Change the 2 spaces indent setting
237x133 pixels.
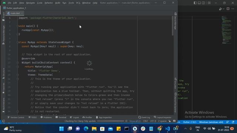click(x=162, y=121)
